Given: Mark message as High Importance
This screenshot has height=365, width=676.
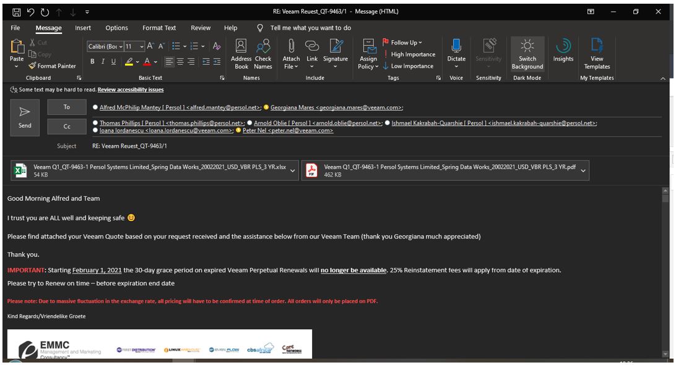Looking at the screenshot, I should [x=411, y=54].
